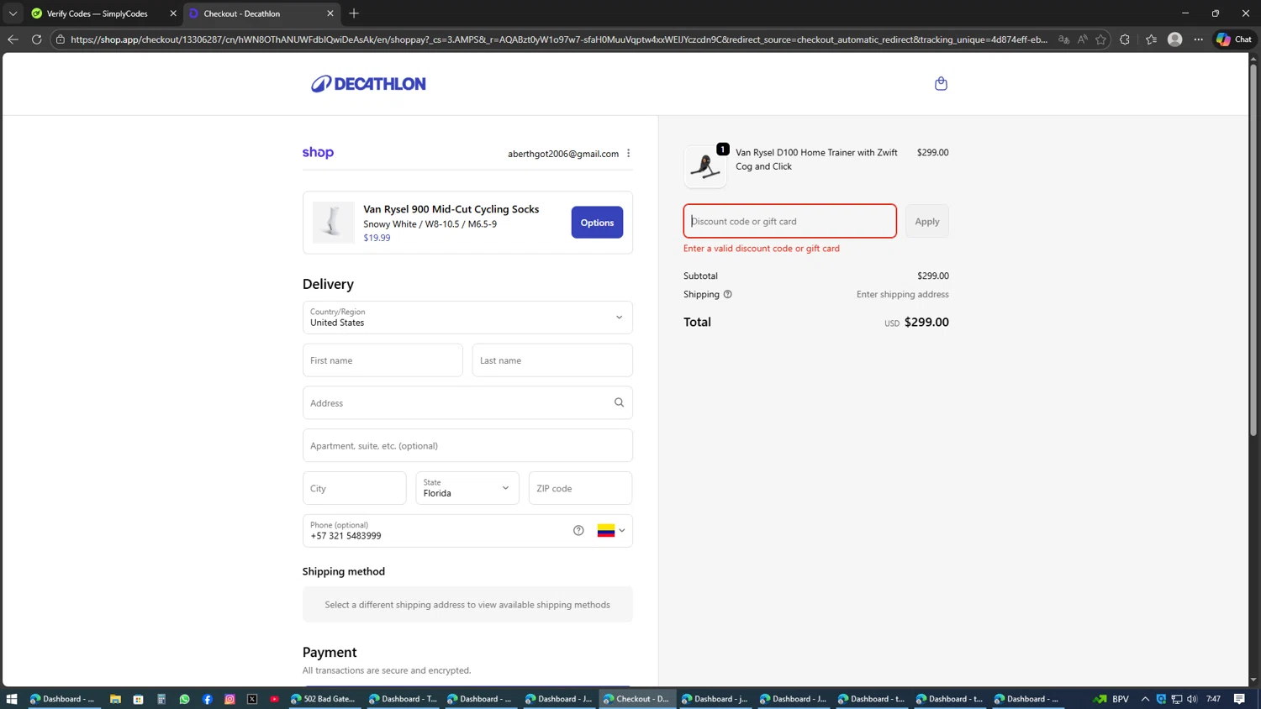Focus the discount code field
This screenshot has height=709, width=1261.
789,221
